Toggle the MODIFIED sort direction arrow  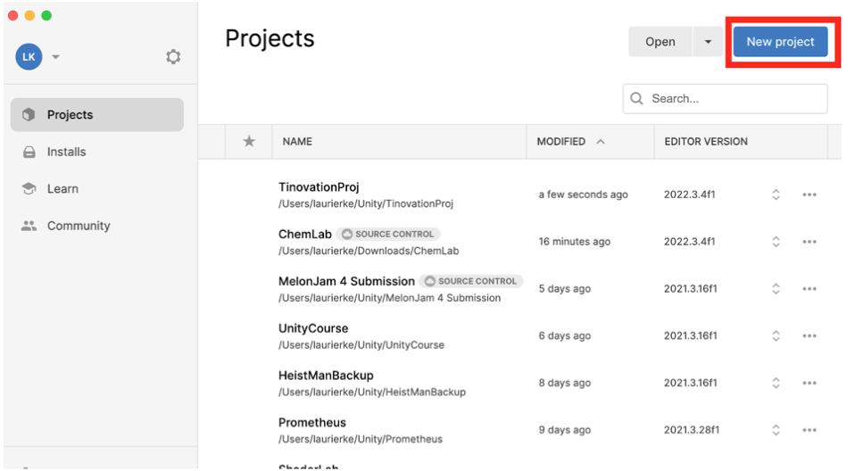tap(601, 142)
